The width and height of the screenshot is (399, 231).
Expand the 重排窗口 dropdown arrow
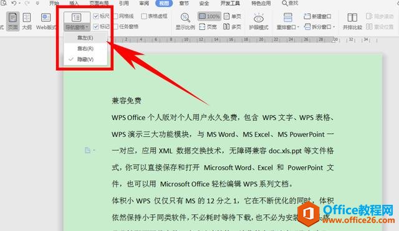(x=298, y=27)
